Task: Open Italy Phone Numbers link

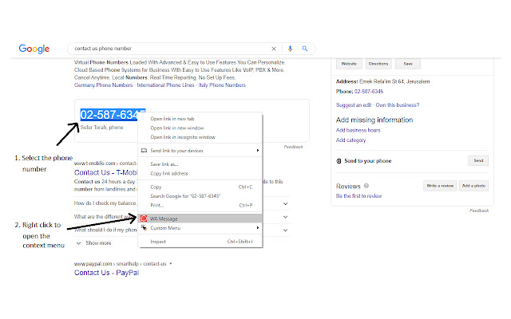Action: coord(222,85)
